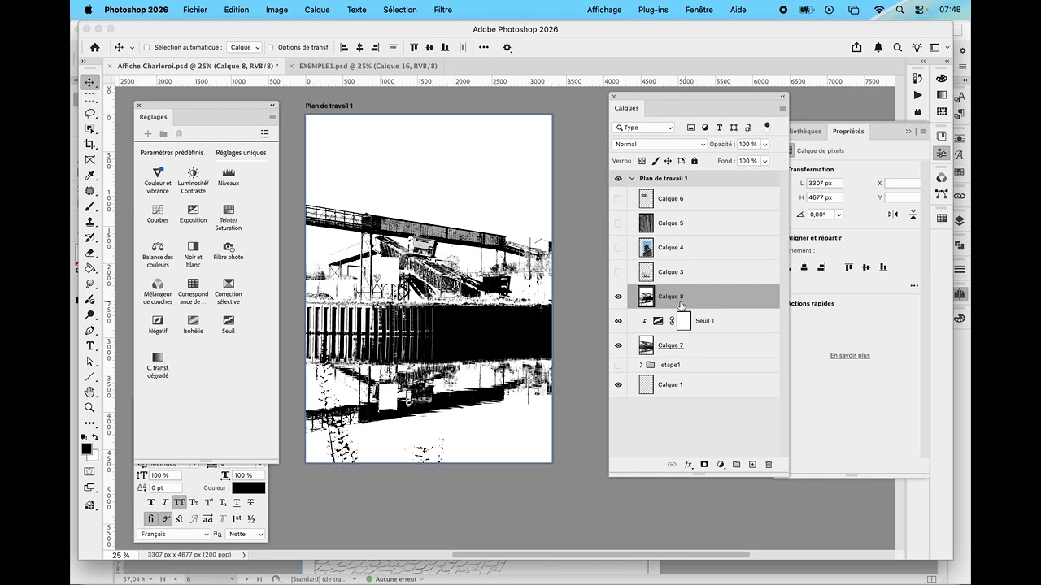Show the Calque 4 layer
The height and width of the screenshot is (585, 1041).
point(618,248)
